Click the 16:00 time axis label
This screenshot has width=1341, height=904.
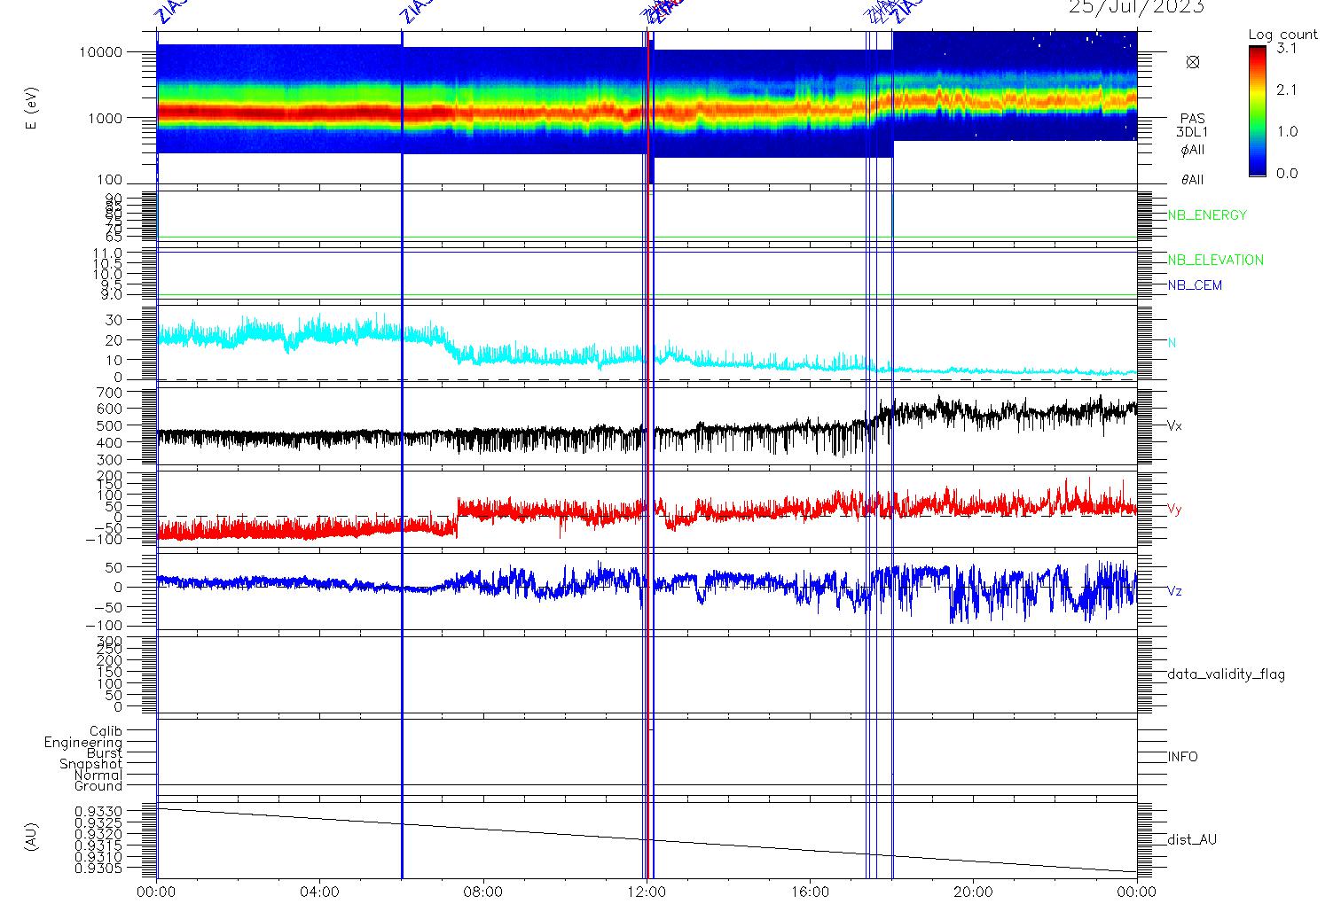pyautogui.click(x=810, y=892)
